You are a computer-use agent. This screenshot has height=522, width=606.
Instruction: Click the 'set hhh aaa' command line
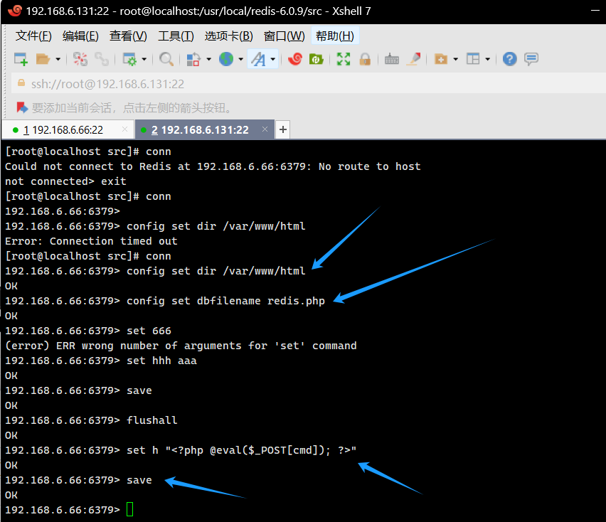pyautogui.click(x=101, y=361)
